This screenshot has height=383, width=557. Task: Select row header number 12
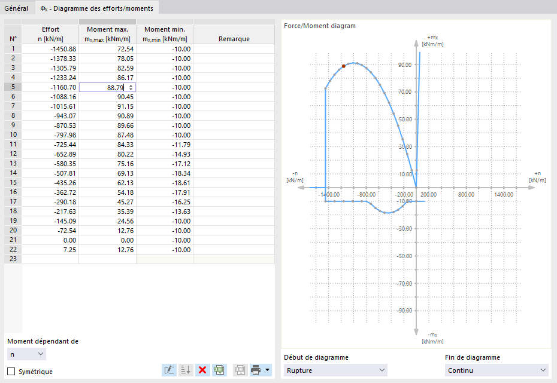[x=13, y=154]
